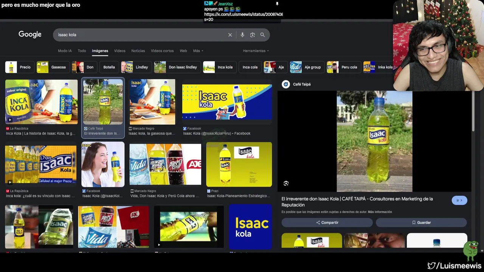This screenshot has height=272, width=484.
Task: Open Isaac Kola (@IsaacKolaPeru) Facebook caption
Action: (217, 133)
